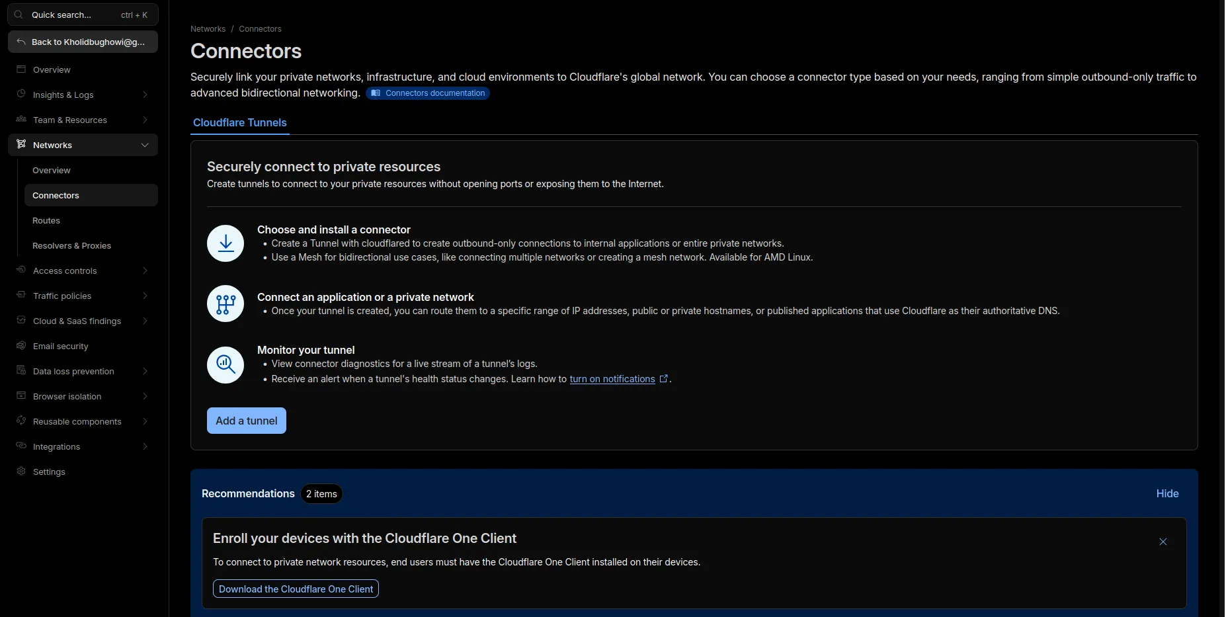Open Overview under Networks
This screenshot has height=617, width=1226.
click(x=91, y=170)
